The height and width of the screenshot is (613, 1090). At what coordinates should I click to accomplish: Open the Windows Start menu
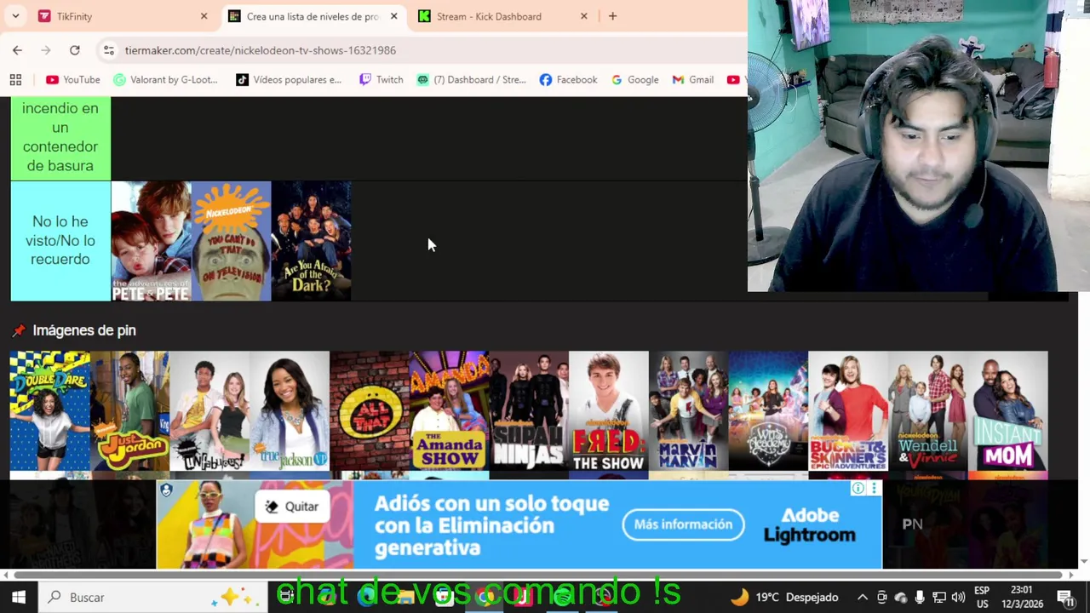pyautogui.click(x=19, y=597)
